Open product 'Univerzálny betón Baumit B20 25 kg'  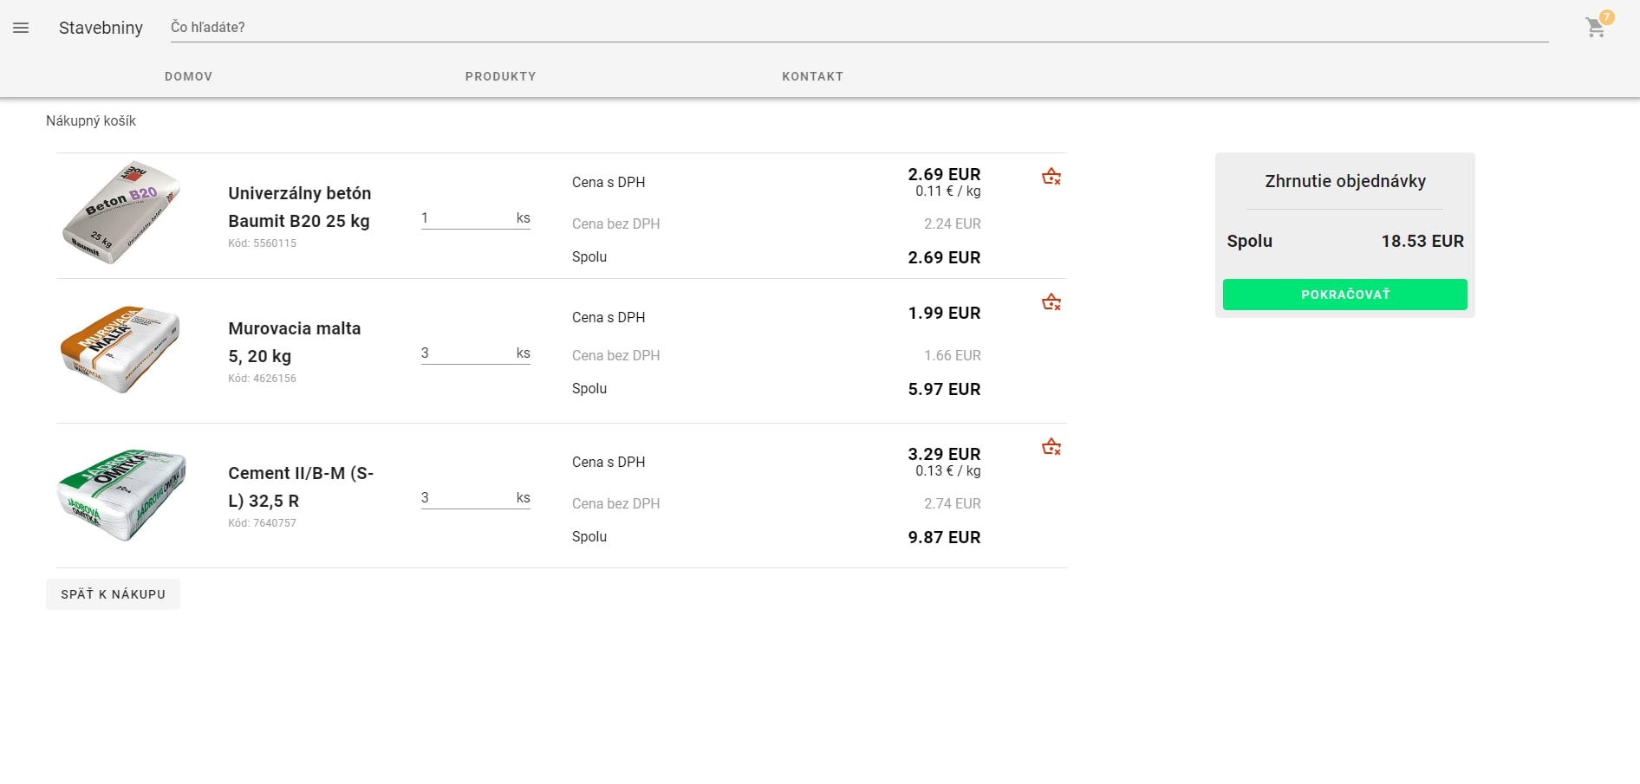[300, 207]
